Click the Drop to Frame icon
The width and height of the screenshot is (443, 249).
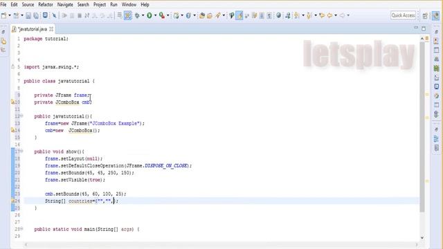pyautogui.click(x=120, y=15)
